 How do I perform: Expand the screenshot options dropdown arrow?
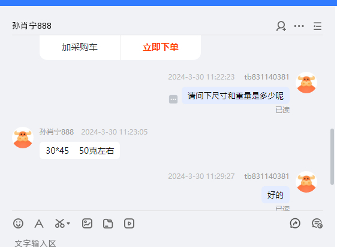(68, 224)
